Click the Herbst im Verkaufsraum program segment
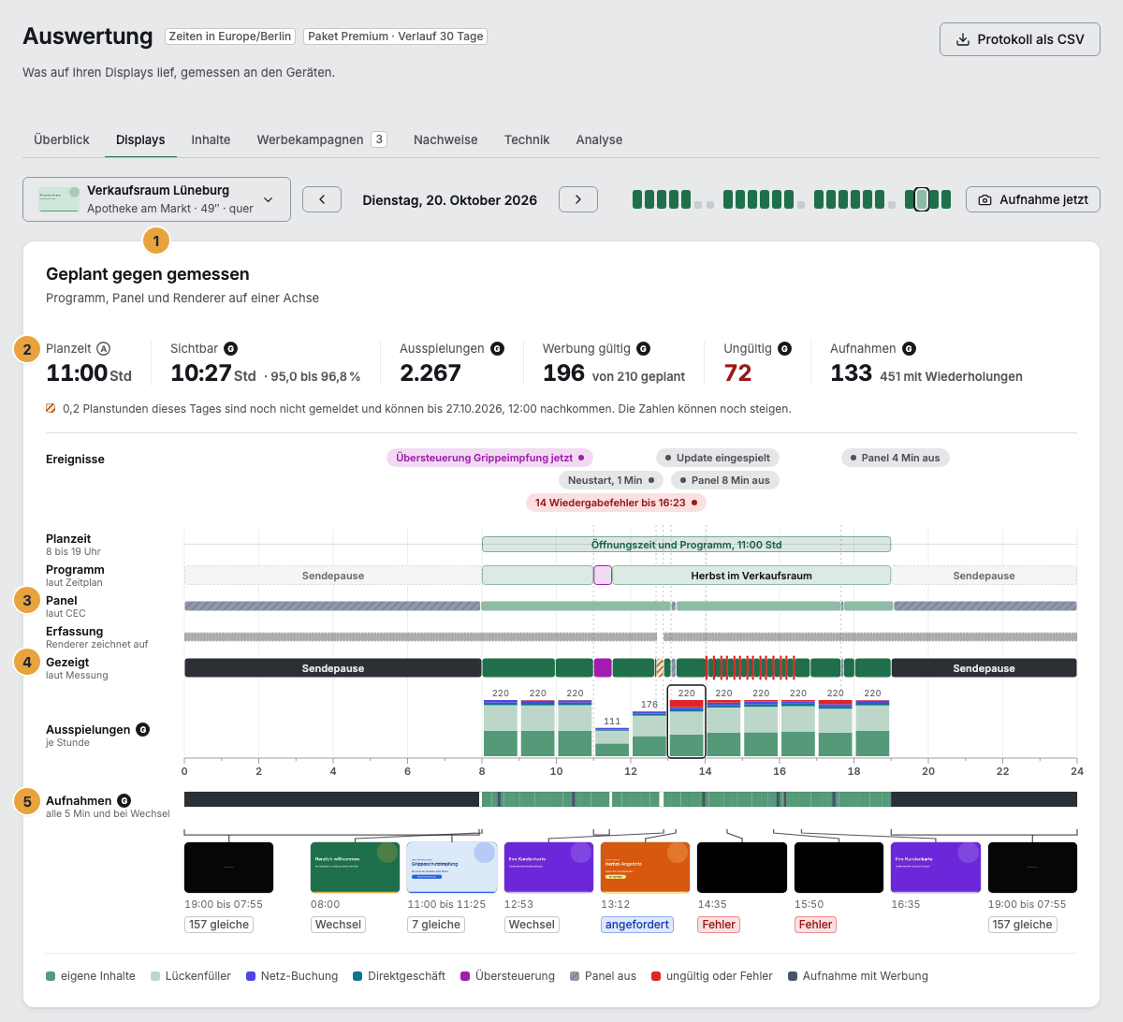 point(751,576)
